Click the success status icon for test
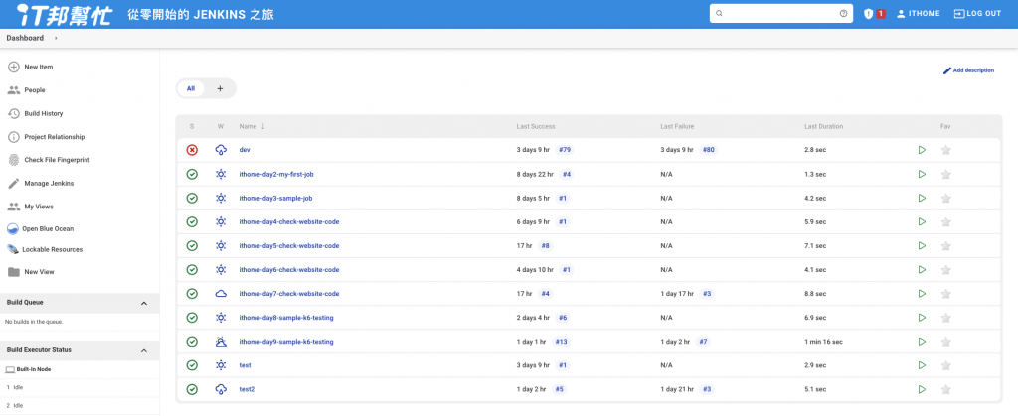The image size is (1018, 416). [x=192, y=365]
